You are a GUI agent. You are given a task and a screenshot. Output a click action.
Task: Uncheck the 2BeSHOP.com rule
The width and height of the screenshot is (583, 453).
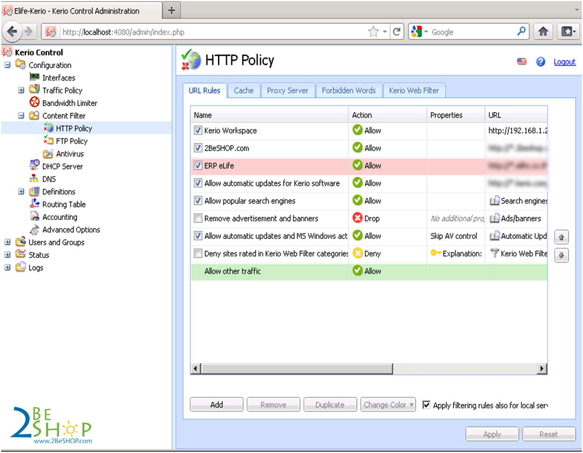[x=198, y=148]
